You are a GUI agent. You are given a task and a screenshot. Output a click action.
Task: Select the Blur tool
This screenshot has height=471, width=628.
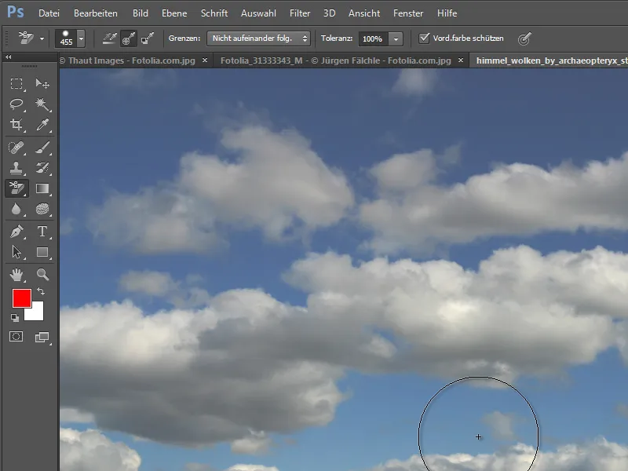click(x=16, y=209)
